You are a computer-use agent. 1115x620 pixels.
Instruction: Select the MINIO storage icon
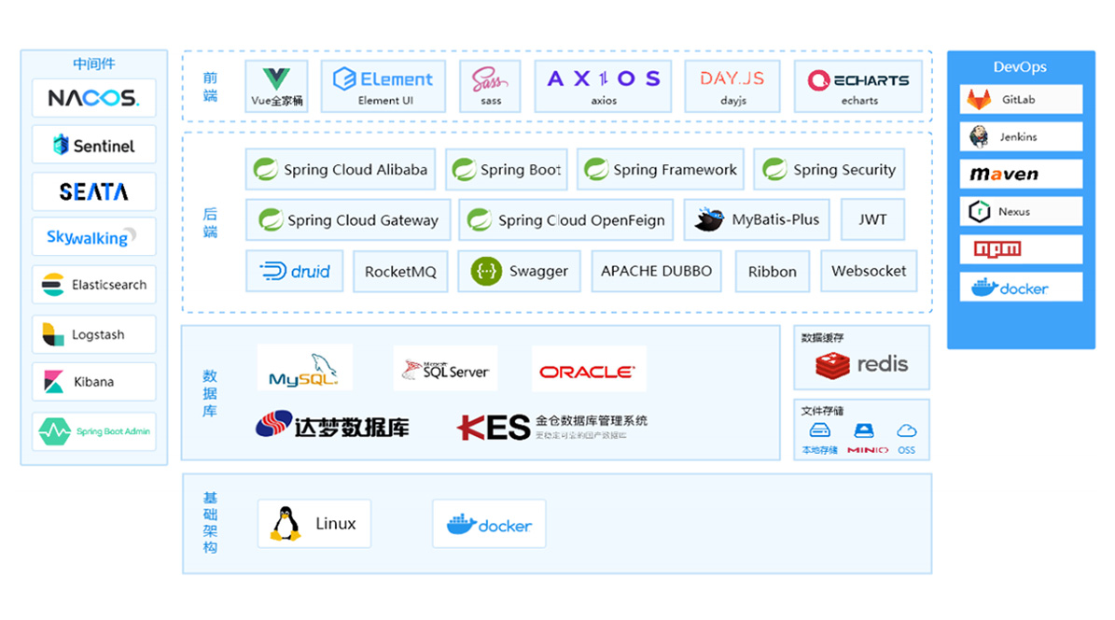[x=864, y=430]
